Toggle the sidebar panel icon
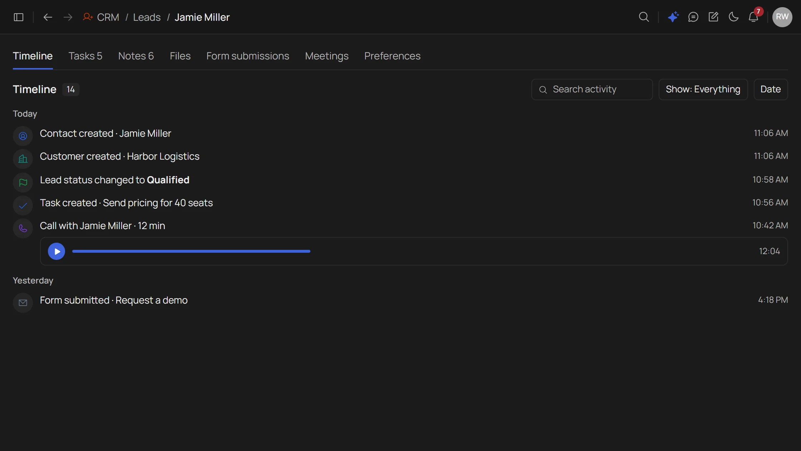This screenshot has width=801, height=451. pyautogui.click(x=19, y=17)
